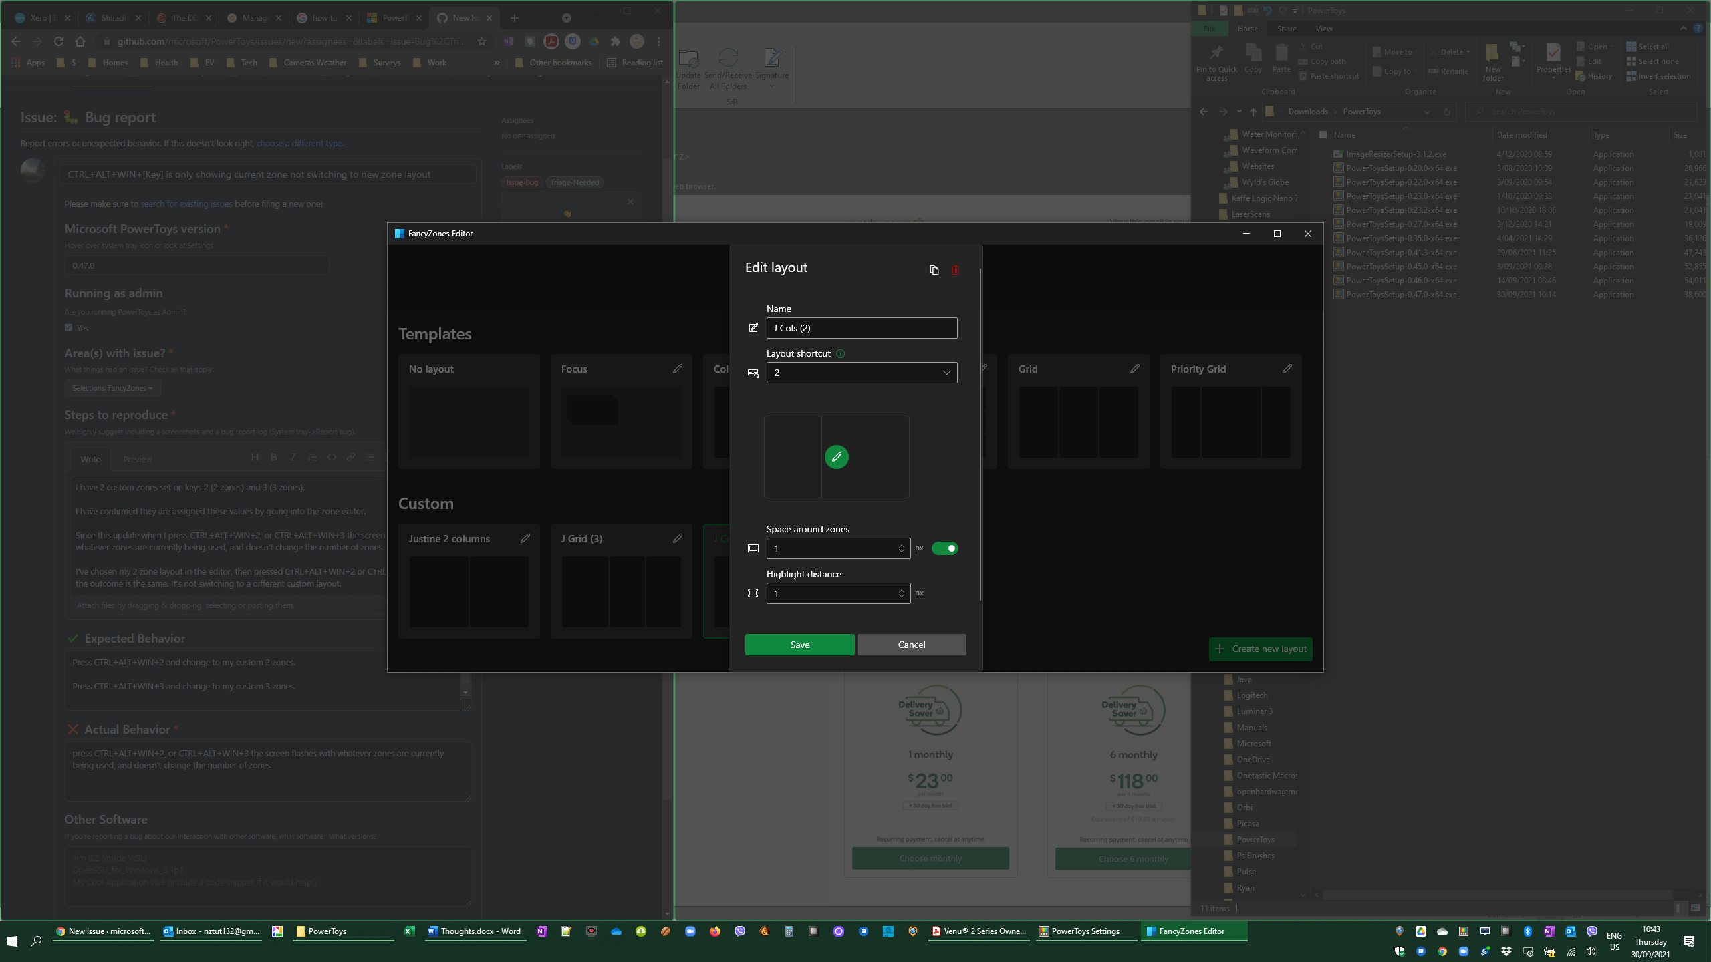Toggle the Space around zones switch
The image size is (1711, 962).
945,548
